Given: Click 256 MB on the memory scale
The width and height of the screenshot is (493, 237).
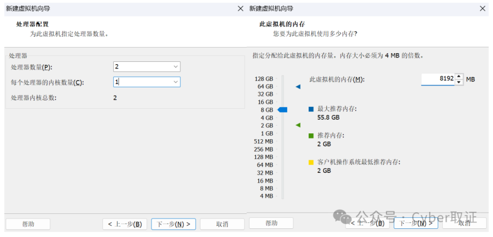Looking at the screenshot, I should coord(263,149).
